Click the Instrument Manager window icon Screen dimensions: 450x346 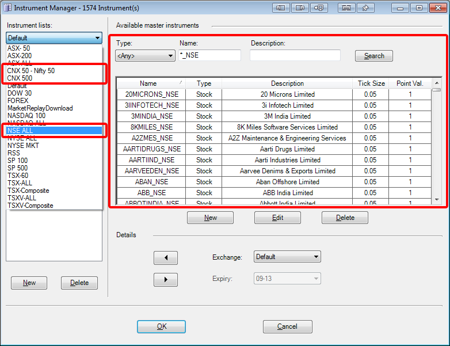click(7, 7)
